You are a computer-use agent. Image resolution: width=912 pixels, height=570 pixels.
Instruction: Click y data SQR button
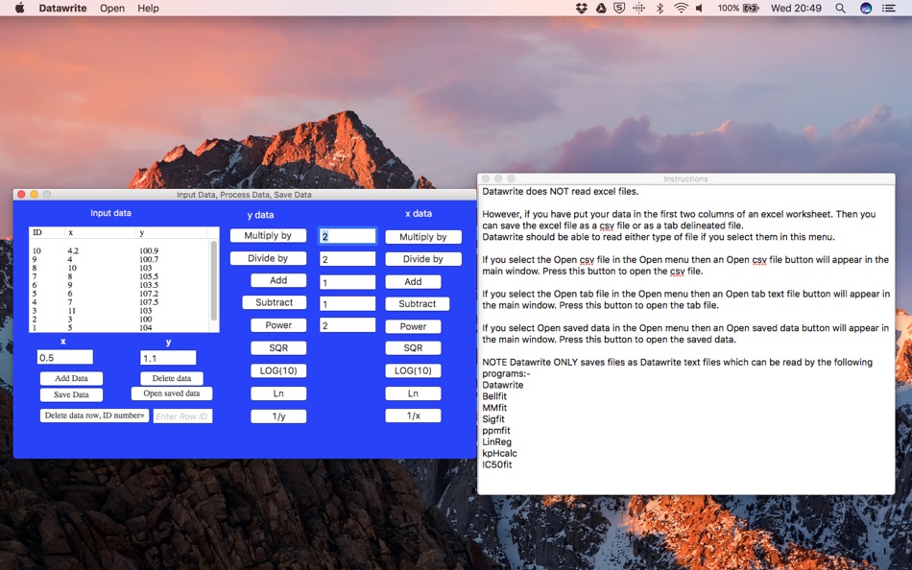278,347
